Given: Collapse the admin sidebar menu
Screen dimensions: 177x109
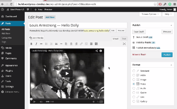Looking at the screenshot, I should point(10,92).
